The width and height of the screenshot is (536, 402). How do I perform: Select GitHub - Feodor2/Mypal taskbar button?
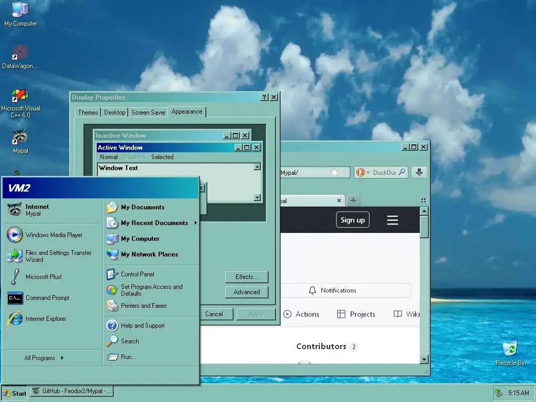(x=71, y=391)
